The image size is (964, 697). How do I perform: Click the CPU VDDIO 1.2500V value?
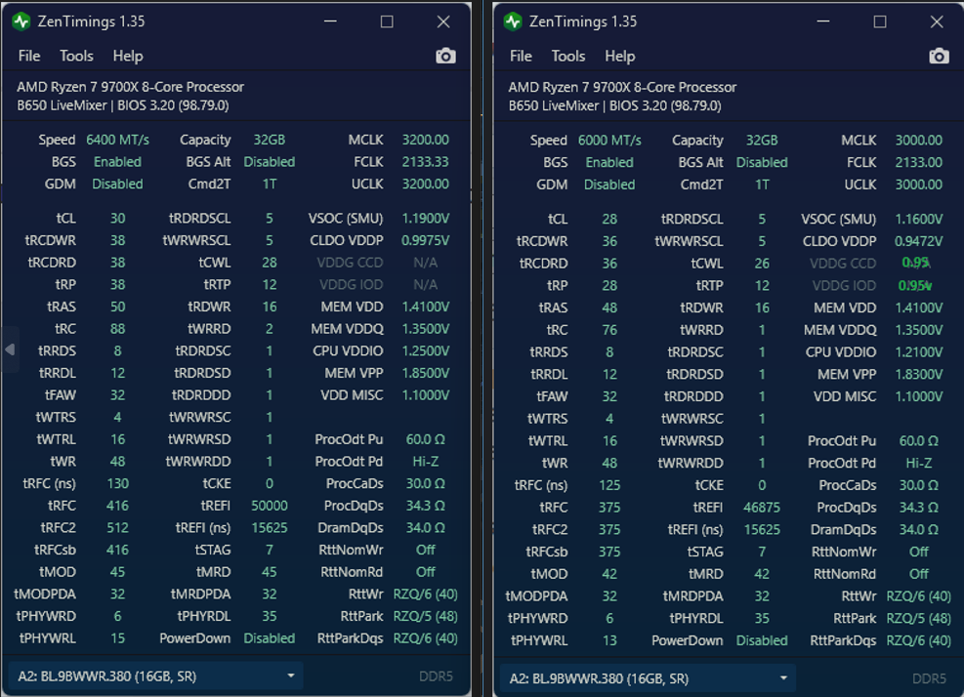click(x=426, y=351)
